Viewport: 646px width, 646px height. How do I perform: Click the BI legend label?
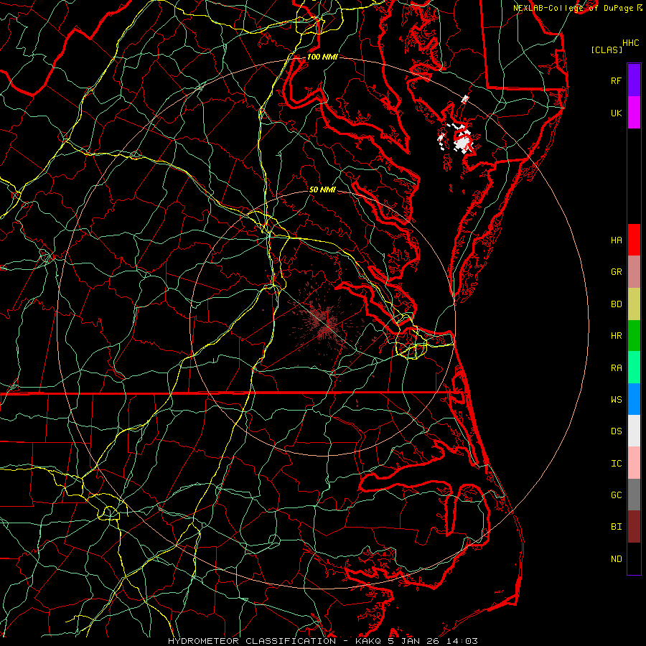(x=616, y=527)
